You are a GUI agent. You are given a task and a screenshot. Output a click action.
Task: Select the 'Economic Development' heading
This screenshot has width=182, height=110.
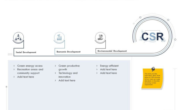tap(68, 52)
